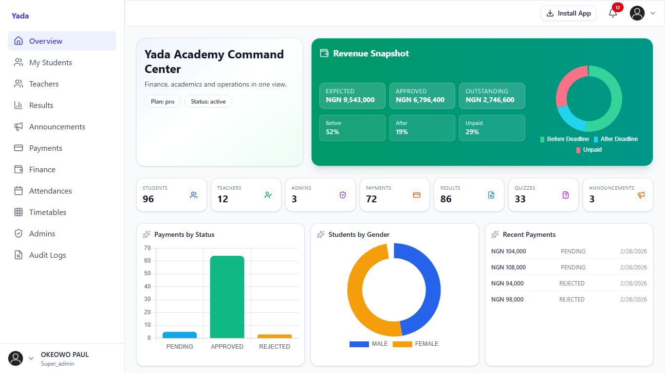The image size is (665, 373).
Task: Open Announcements via the megaphone icon
Action: click(x=18, y=126)
